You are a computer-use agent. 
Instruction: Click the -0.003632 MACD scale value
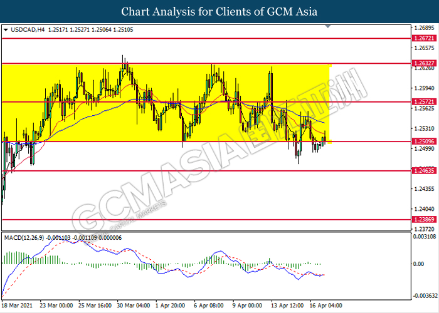pyautogui.click(x=425, y=295)
